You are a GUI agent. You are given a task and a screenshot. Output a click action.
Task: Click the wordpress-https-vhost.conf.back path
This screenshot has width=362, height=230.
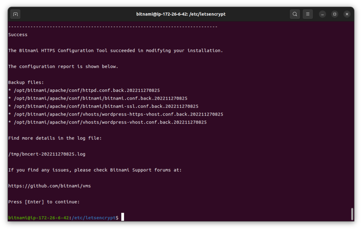(118, 114)
